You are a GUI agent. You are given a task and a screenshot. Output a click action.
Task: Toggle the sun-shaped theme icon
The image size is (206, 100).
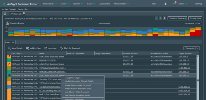165,4
